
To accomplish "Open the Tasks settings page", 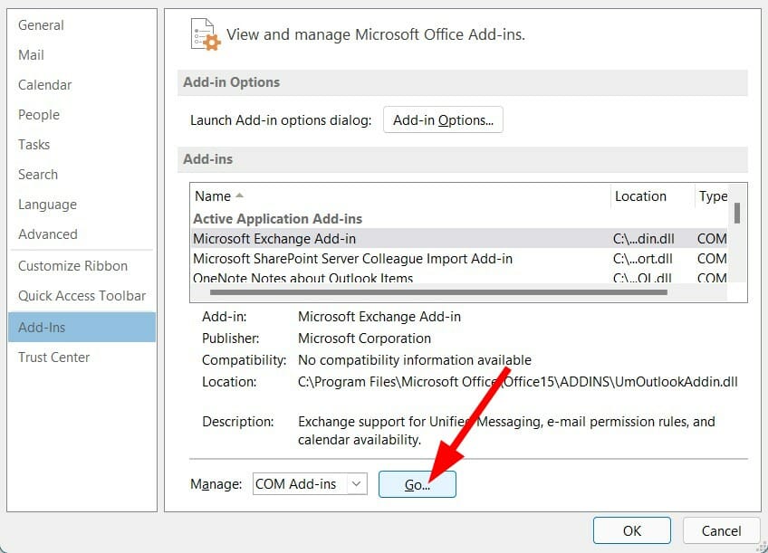I will click(34, 144).
